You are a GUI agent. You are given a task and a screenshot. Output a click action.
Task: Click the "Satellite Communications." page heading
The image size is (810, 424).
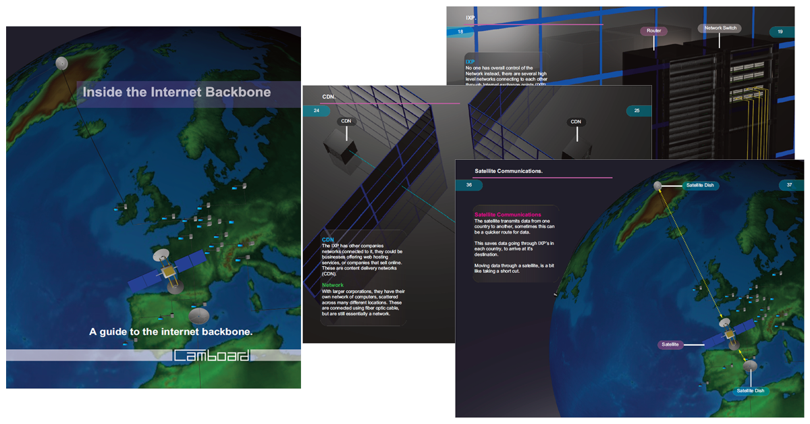pos(508,171)
